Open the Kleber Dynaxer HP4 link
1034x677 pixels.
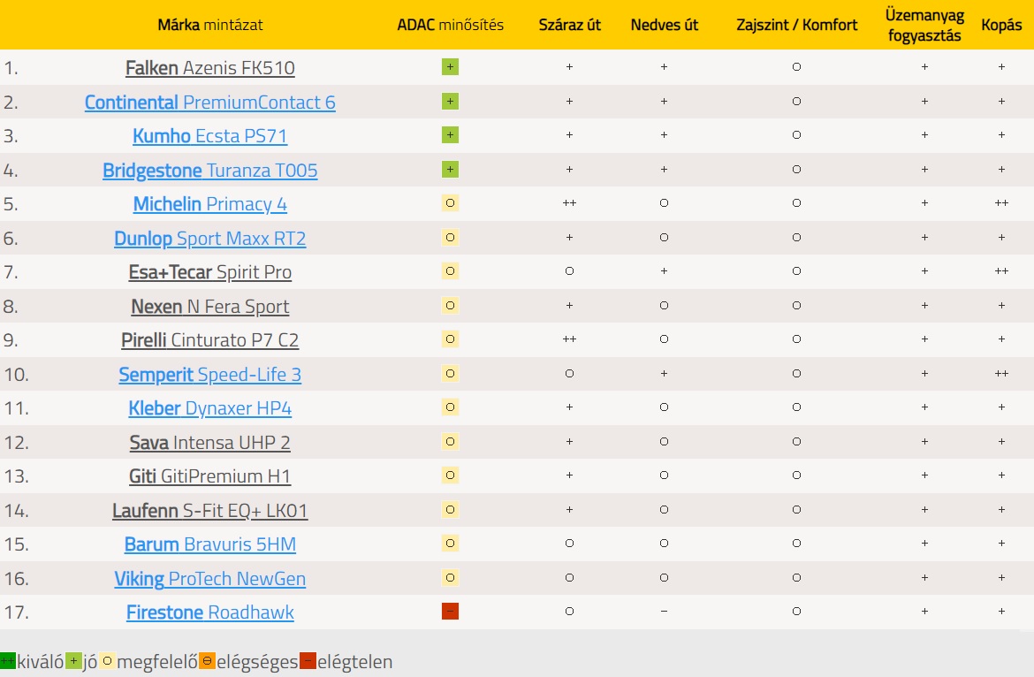209,408
